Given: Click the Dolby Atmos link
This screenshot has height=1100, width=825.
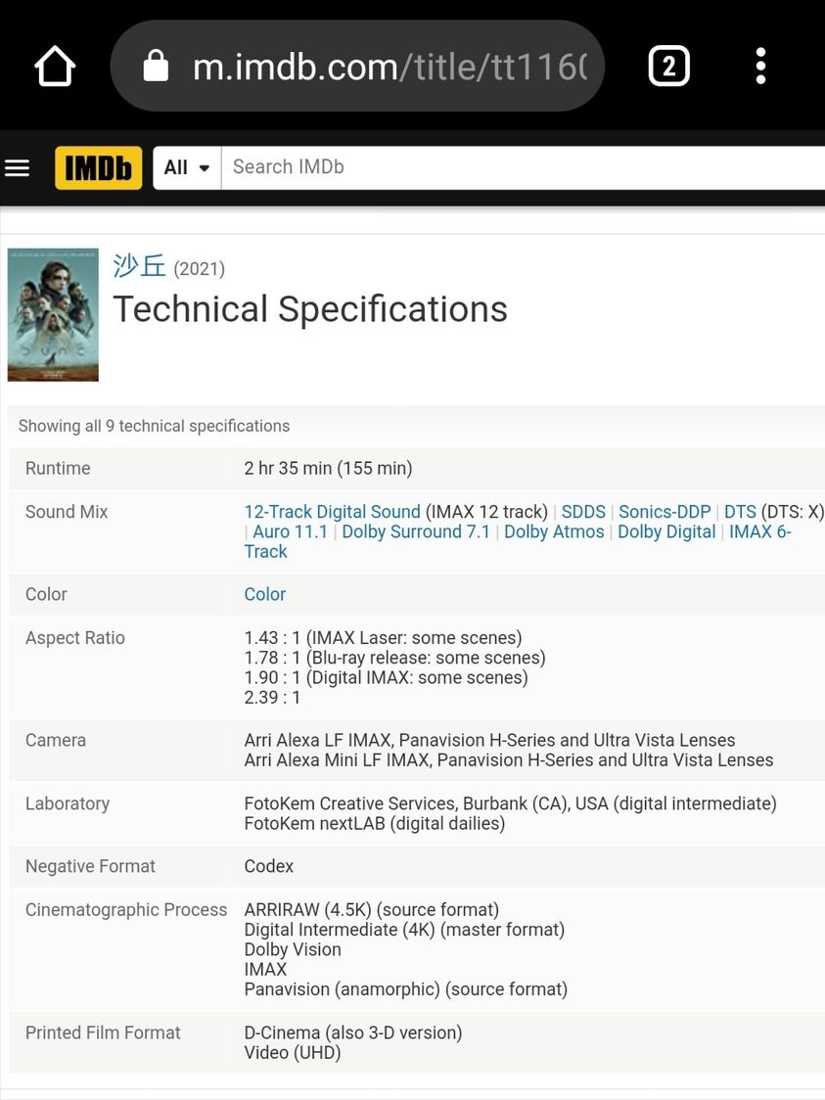Looking at the screenshot, I should tap(554, 531).
